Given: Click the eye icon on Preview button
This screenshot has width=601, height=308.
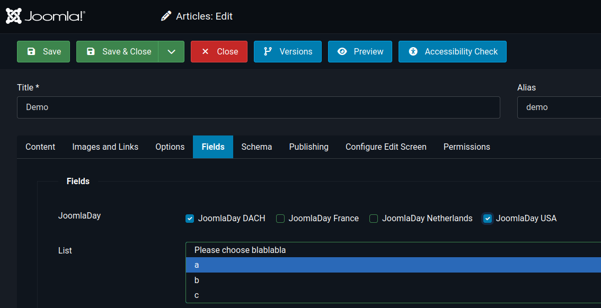Looking at the screenshot, I should [342, 52].
